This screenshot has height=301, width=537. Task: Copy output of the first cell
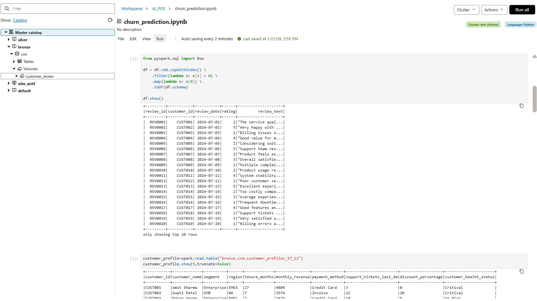[521, 106]
